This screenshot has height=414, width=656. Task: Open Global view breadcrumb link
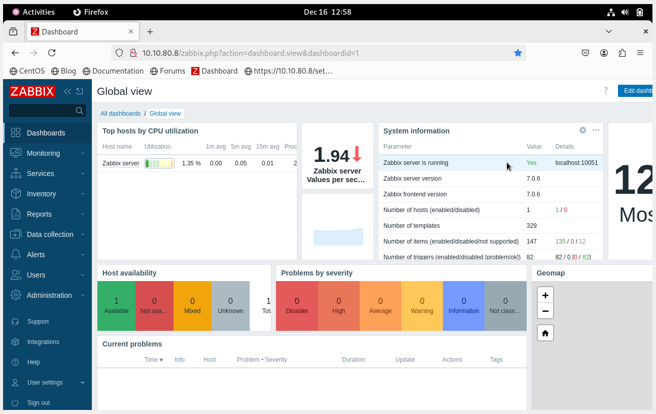(x=165, y=114)
